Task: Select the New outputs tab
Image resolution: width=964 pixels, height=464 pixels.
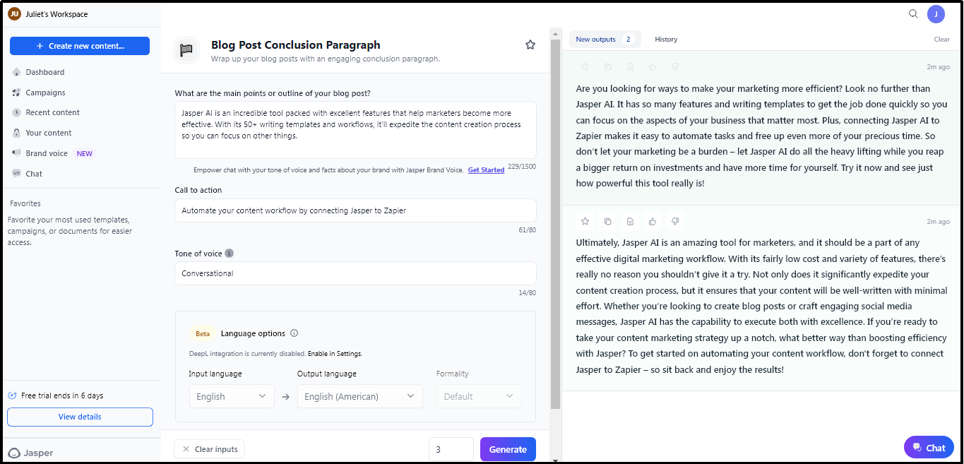Action: (x=604, y=40)
